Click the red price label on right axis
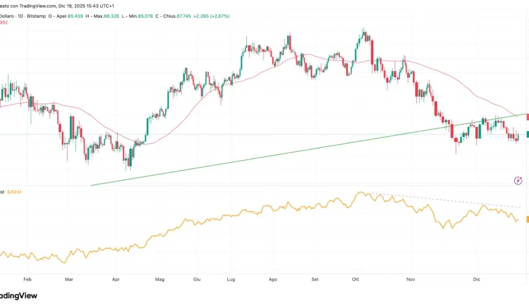Viewport: 529px width, 307px height. (x=527, y=117)
